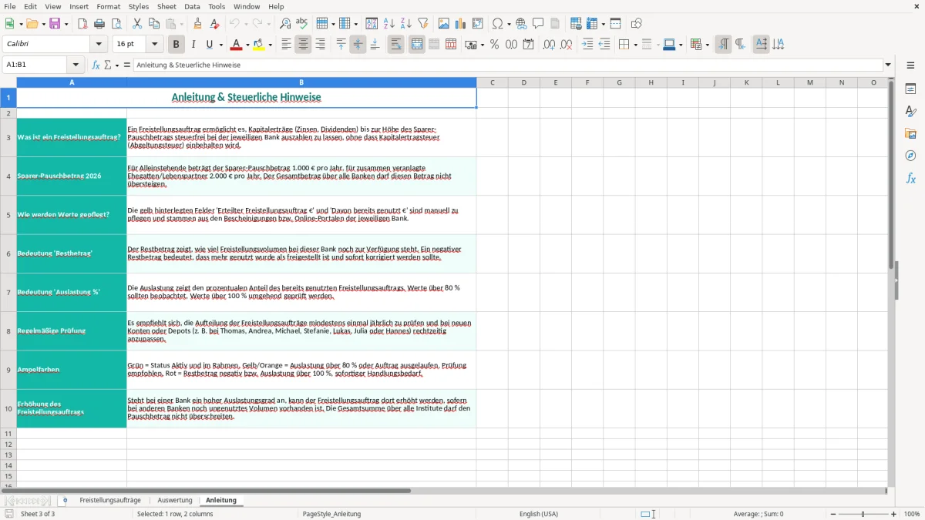Toggle Bold formatting
Image resolution: width=925 pixels, height=520 pixels.
pos(176,45)
